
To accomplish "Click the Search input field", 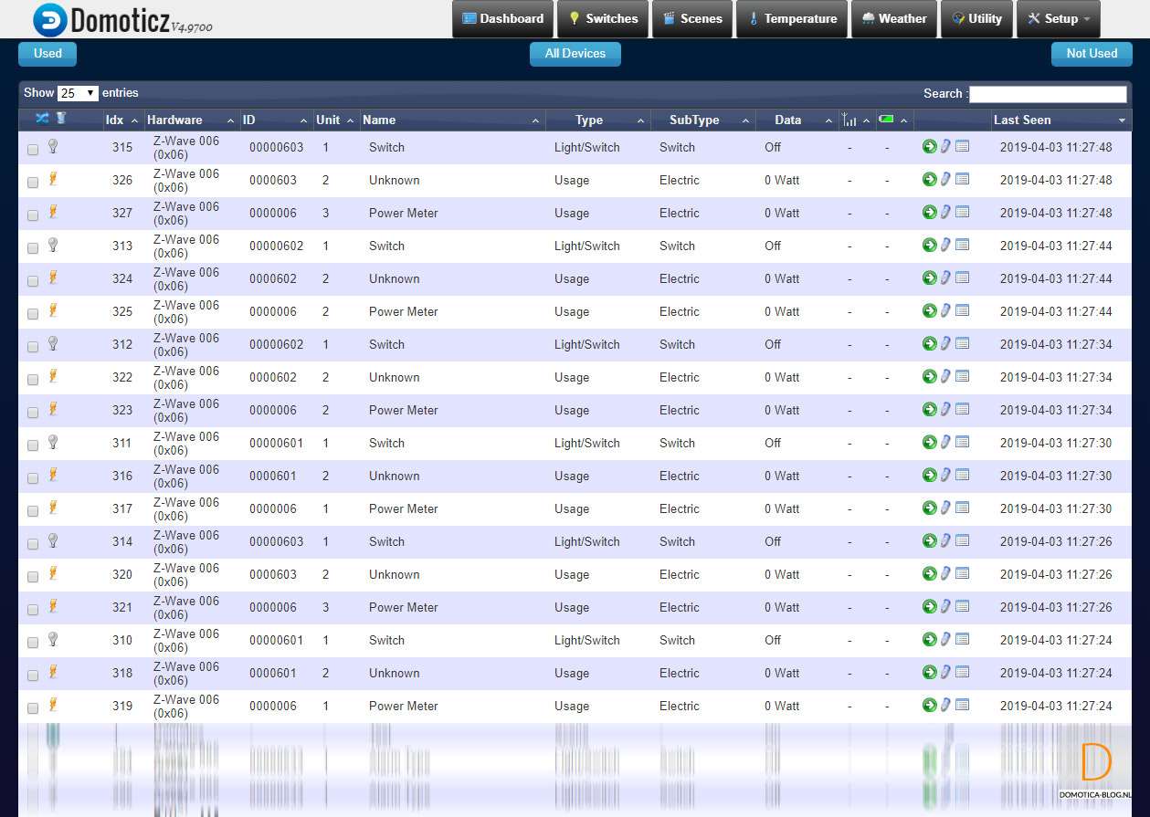I will tap(1047, 94).
